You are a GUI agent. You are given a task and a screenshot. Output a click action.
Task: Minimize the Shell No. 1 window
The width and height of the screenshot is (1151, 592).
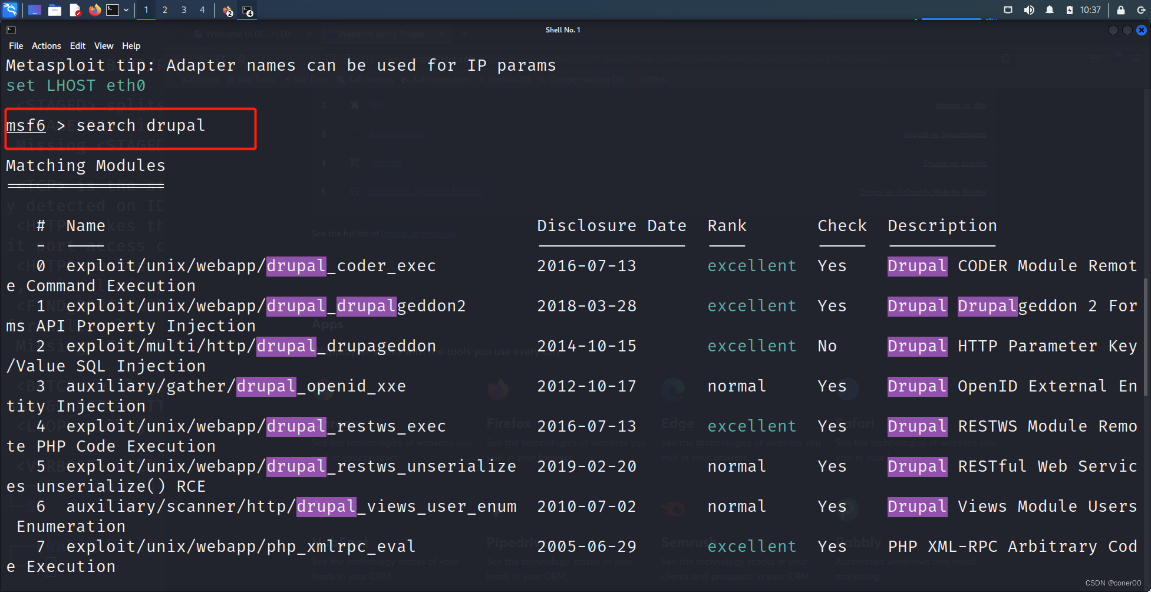point(1113,30)
